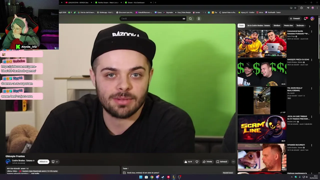Switch to Stream - Kick Dashboard tab
Screen dimensions: 320x180
[x=138, y=2]
